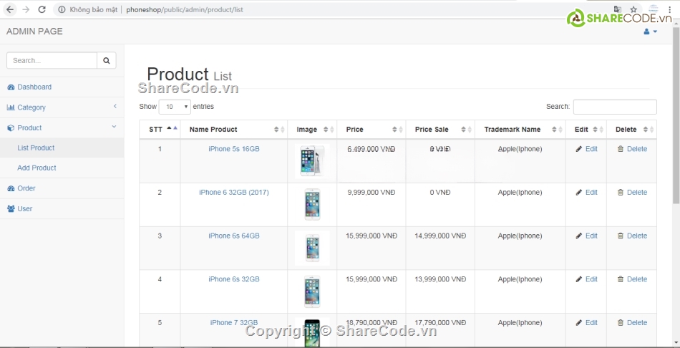Click pencil icon for iPhone 6s 64GB
The width and height of the screenshot is (680, 348).
coord(579,236)
